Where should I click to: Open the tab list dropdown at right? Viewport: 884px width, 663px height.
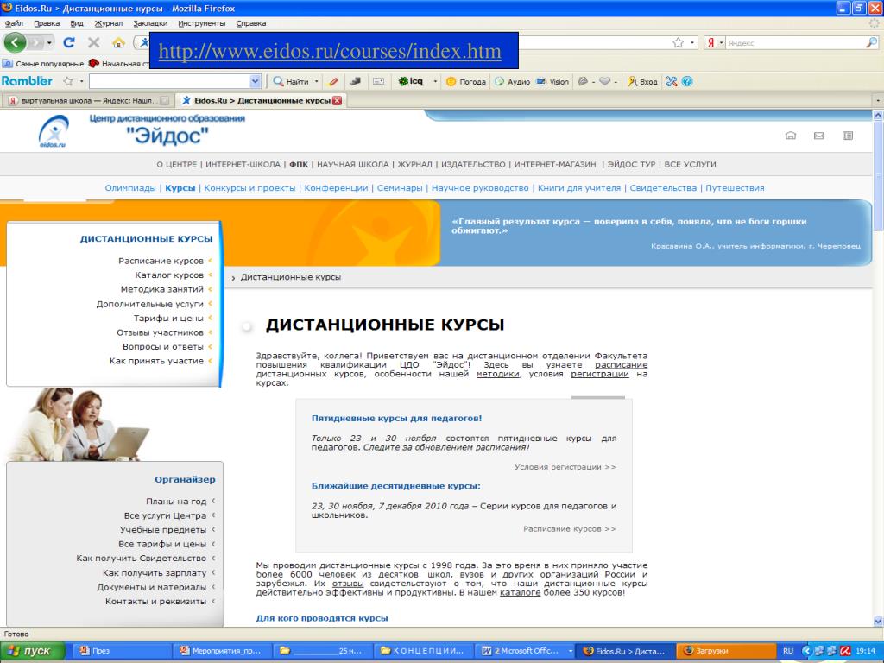coord(878,101)
